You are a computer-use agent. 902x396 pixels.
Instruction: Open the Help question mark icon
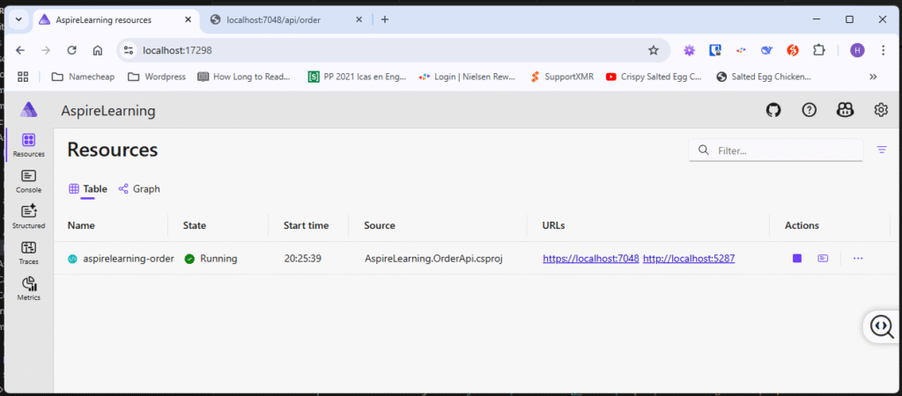point(810,110)
